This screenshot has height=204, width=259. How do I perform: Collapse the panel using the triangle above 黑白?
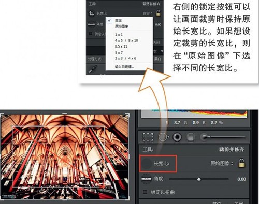pos(162,51)
